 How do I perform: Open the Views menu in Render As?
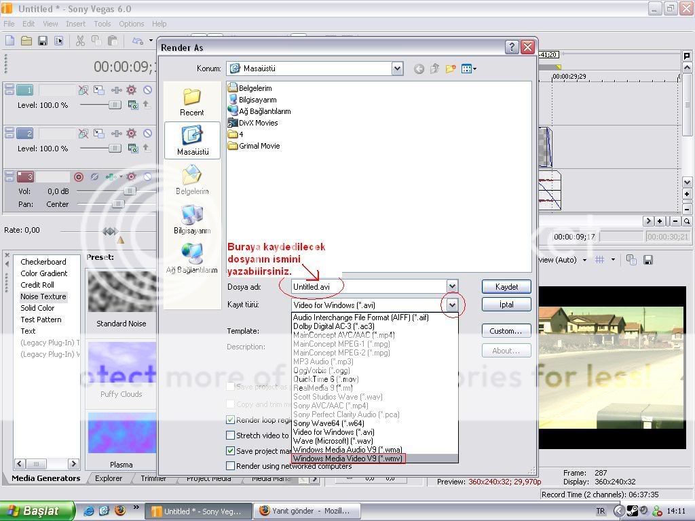(x=468, y=69)
